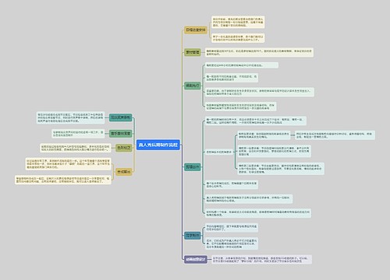The image size is (390, 280).
Task: Select the first note under 花字制作
Action: 232,228
